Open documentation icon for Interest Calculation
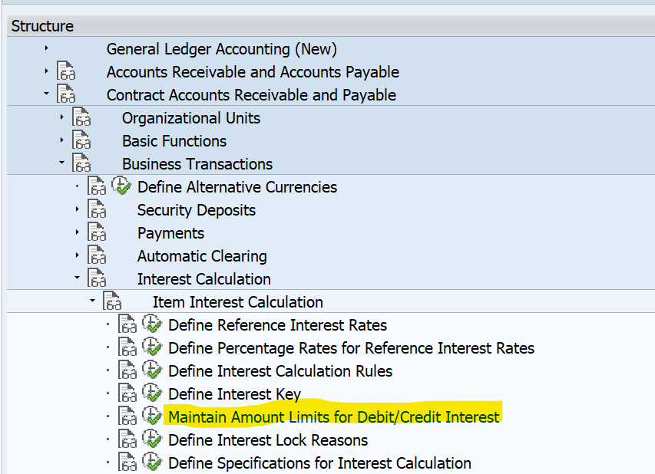Viewport: 655px width, 474px height. (97, 277)
